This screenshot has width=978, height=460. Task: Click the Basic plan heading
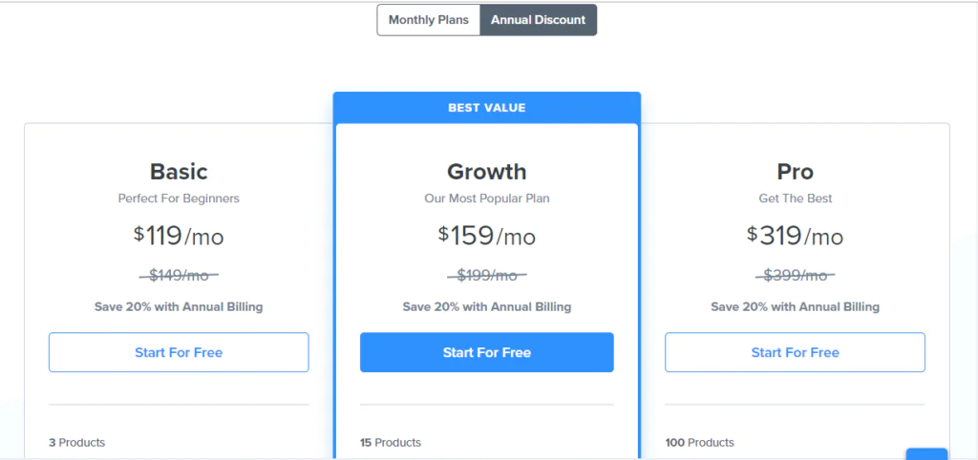(179, 172)
